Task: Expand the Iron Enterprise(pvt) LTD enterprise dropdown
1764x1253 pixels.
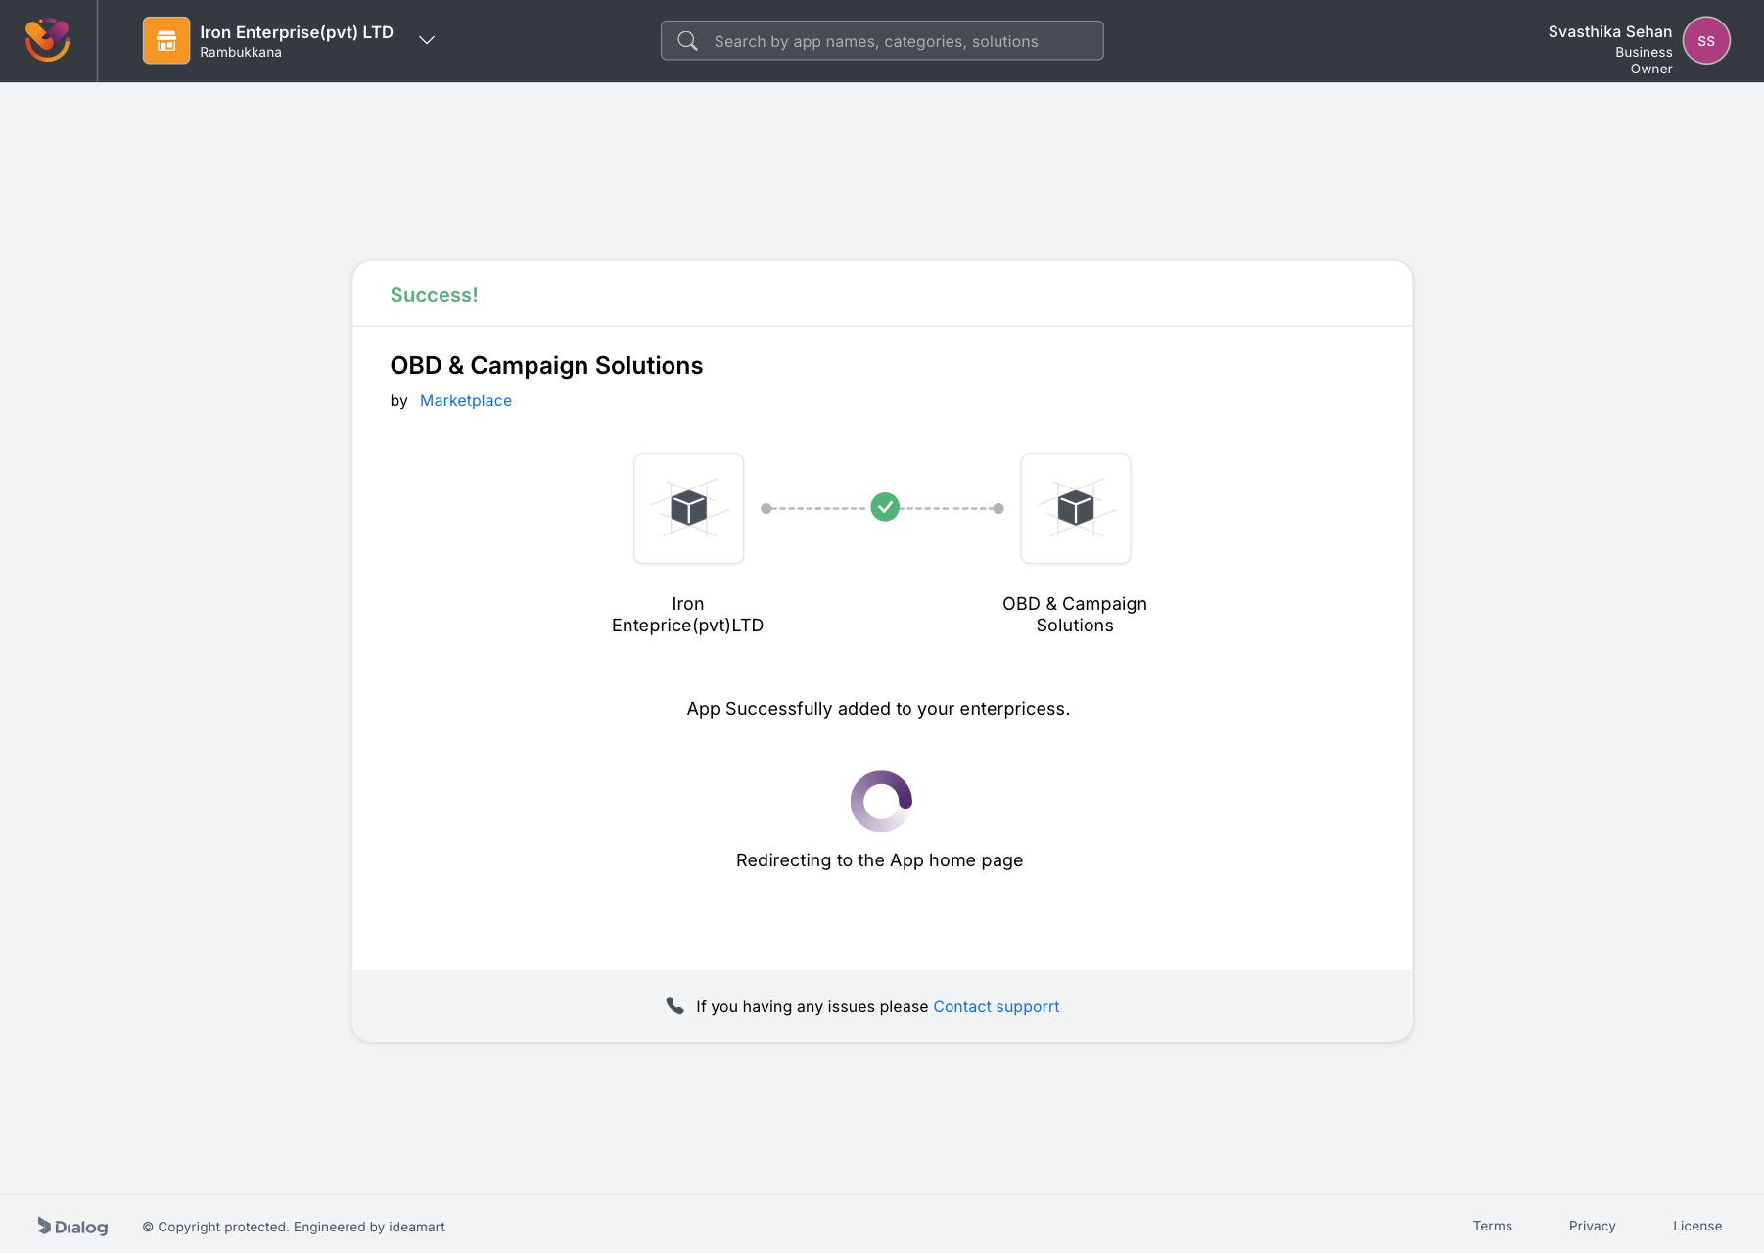Action: (x=427, y=40)
